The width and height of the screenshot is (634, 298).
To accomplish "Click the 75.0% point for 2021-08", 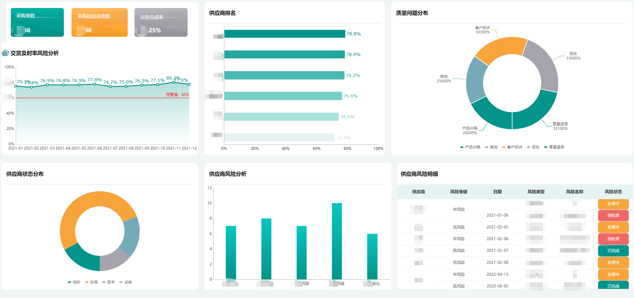I will (126, 86).
